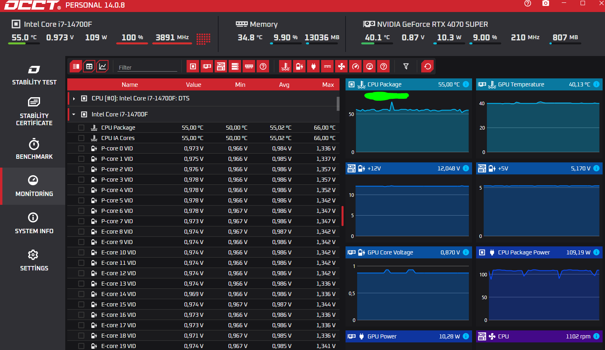Tick the CPU Package row checkbox

pyautogui.click(x=81, y=128)
